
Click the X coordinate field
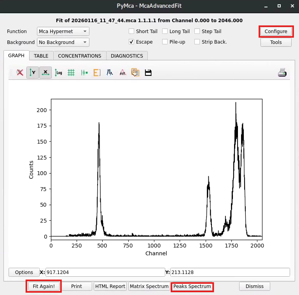[105, 272]
